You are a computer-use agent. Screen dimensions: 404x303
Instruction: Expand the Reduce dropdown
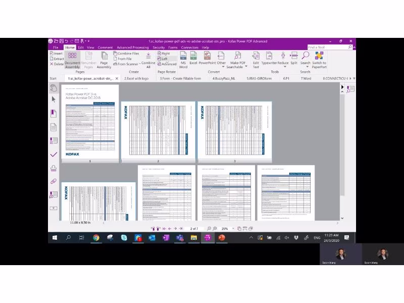point(285,67)
